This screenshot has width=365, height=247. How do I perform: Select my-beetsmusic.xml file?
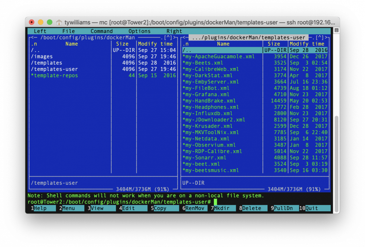tap(255, 170)
